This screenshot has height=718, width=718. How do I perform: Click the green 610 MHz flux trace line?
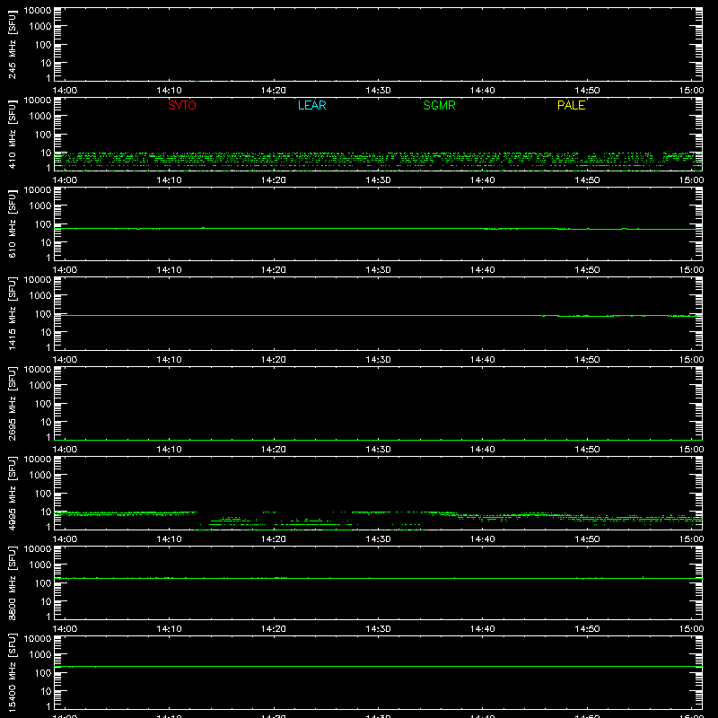pyautogui.click(x=378, y=228)
